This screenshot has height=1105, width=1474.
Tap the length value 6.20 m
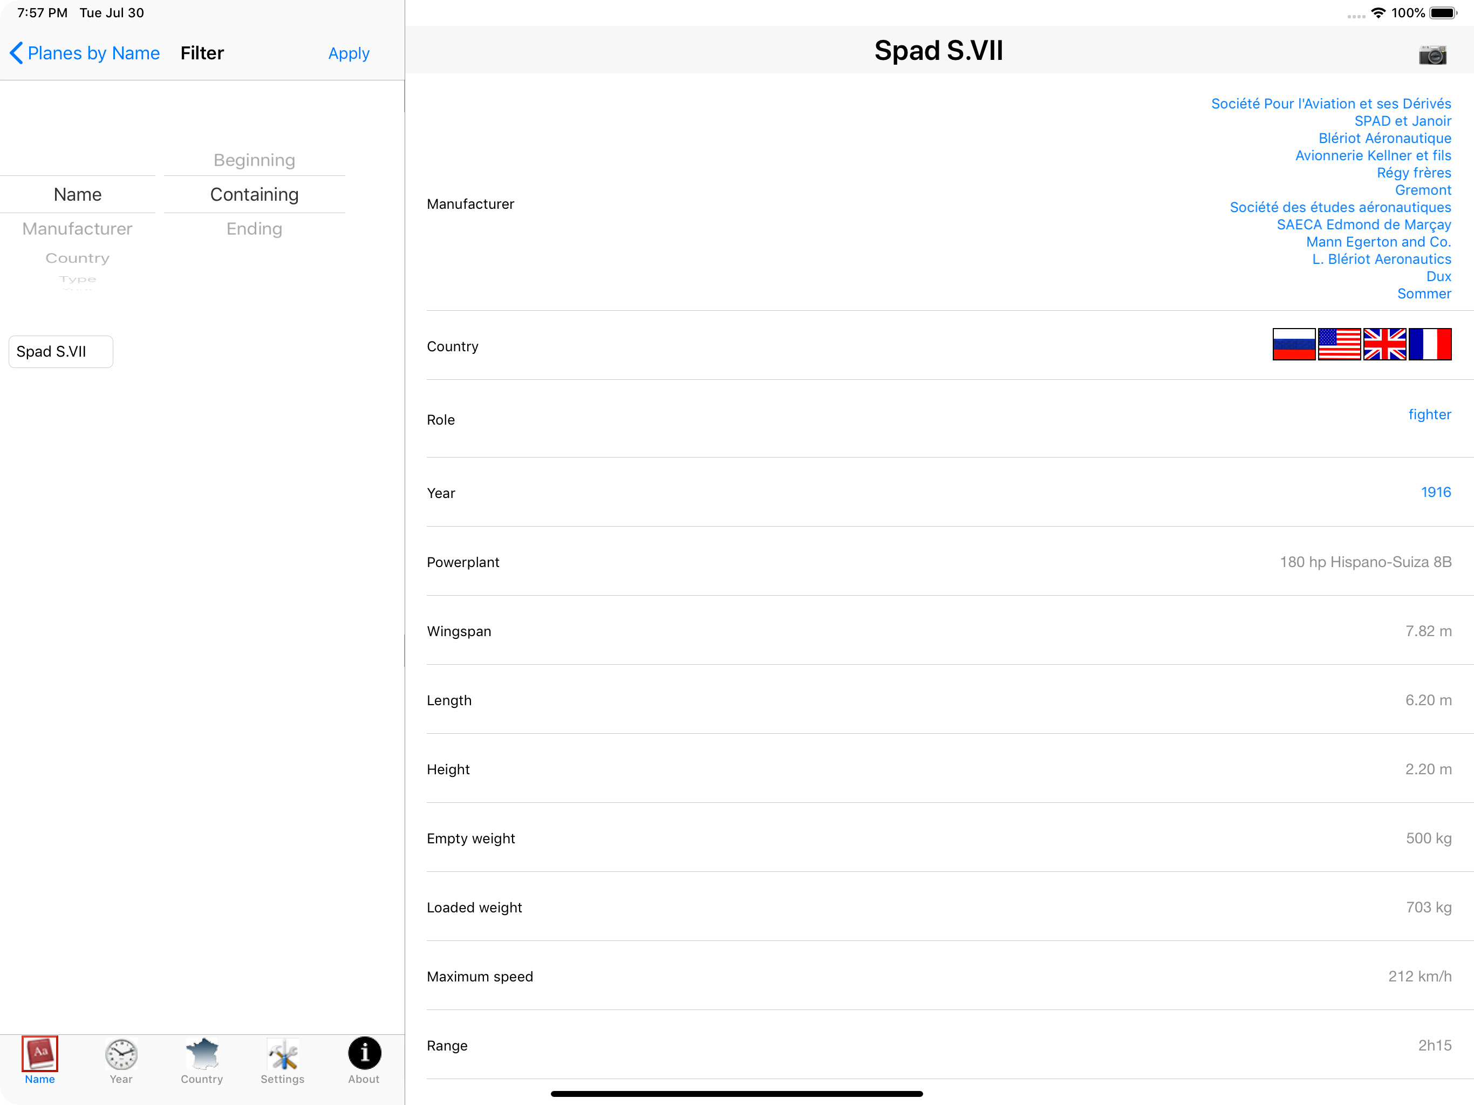[x=1428, y=700]
